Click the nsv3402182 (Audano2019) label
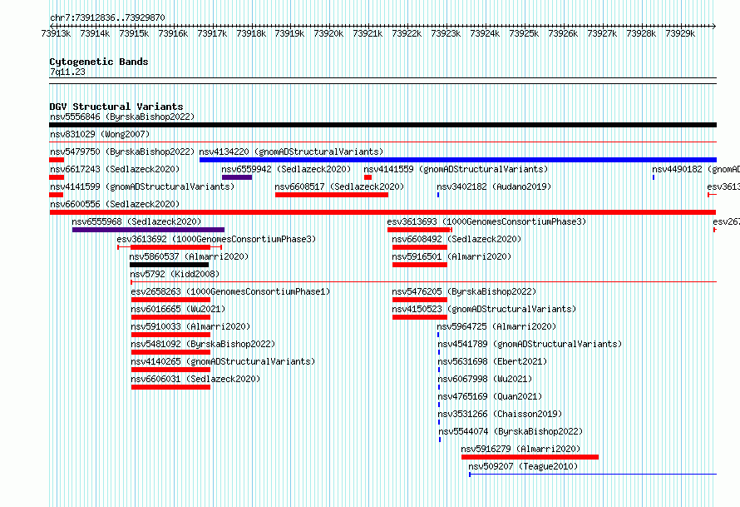The height and width of the screenshot is (507, 740). (x=494, y=186)
